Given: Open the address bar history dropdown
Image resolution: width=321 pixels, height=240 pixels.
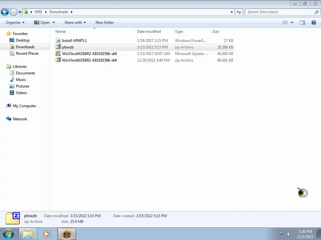Looking at the screenshot, I should pos(232,12).
